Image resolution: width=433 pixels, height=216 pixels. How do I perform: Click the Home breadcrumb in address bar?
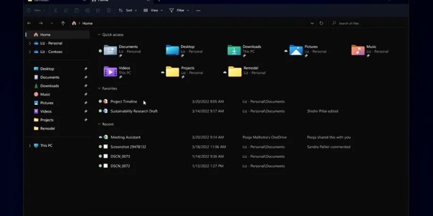click(87, 24)
